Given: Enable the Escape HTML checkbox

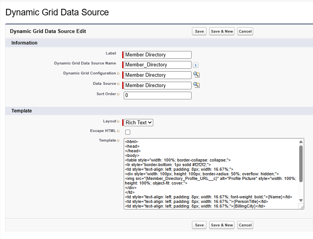Looking at the screenshot, I should (128, 132).
